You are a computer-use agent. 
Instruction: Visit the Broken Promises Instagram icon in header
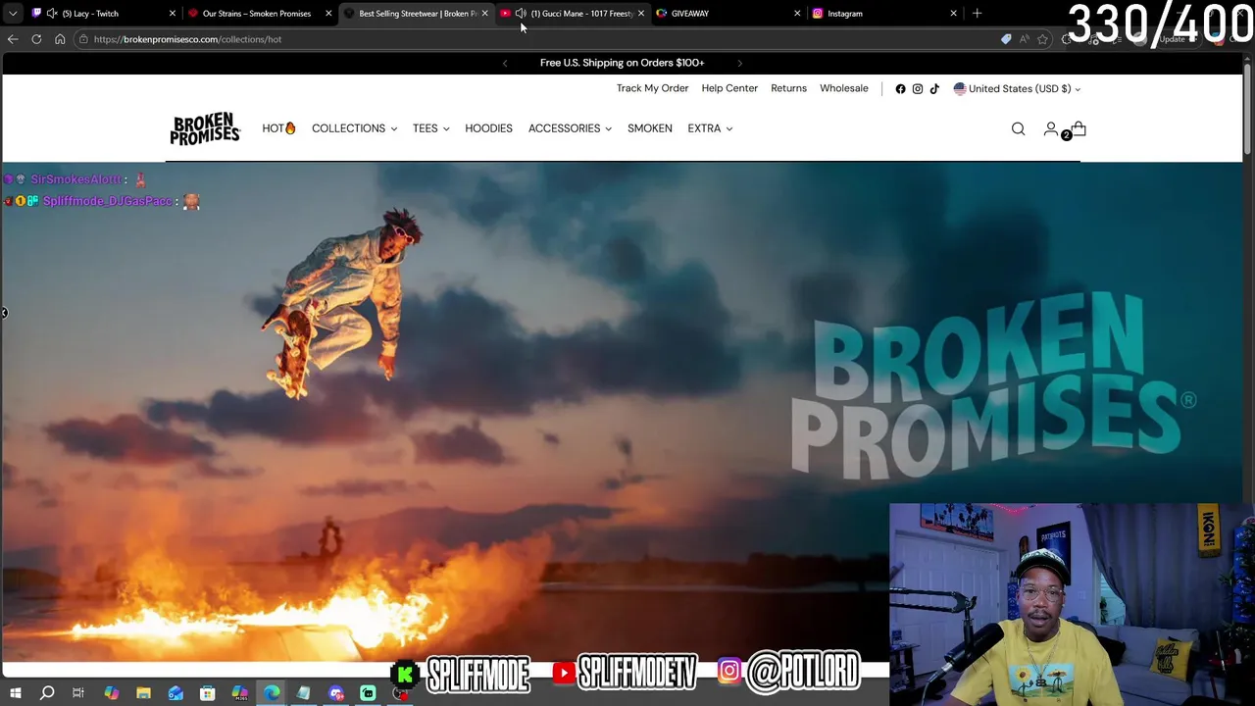[x=918, y=88]
